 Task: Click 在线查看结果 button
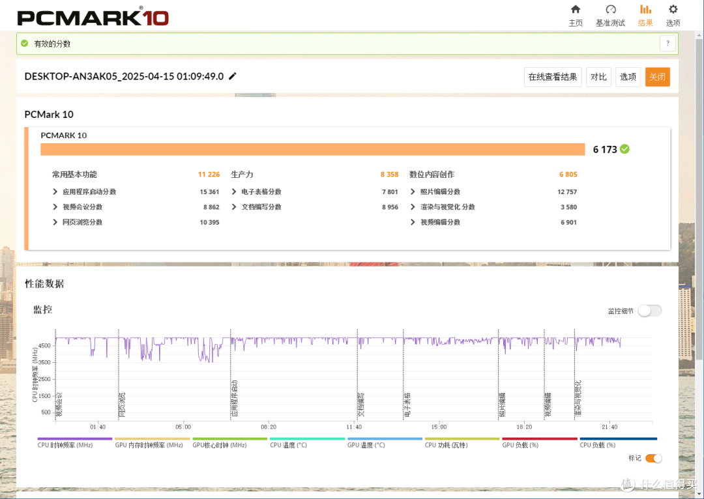(553, 77)
